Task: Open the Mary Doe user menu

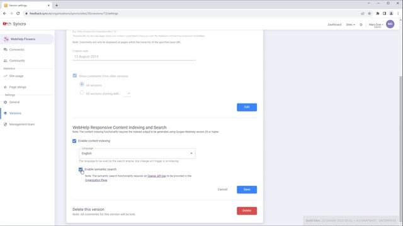Action: [376, 25]
